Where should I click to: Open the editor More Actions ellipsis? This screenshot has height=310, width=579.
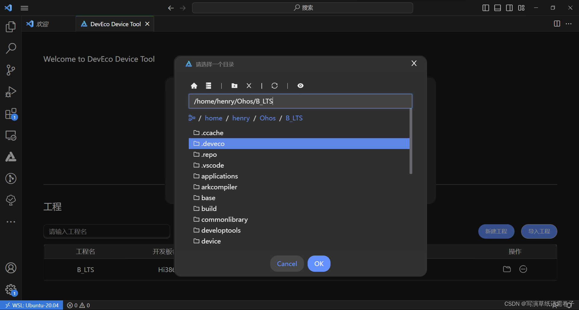tap(569, 23)
